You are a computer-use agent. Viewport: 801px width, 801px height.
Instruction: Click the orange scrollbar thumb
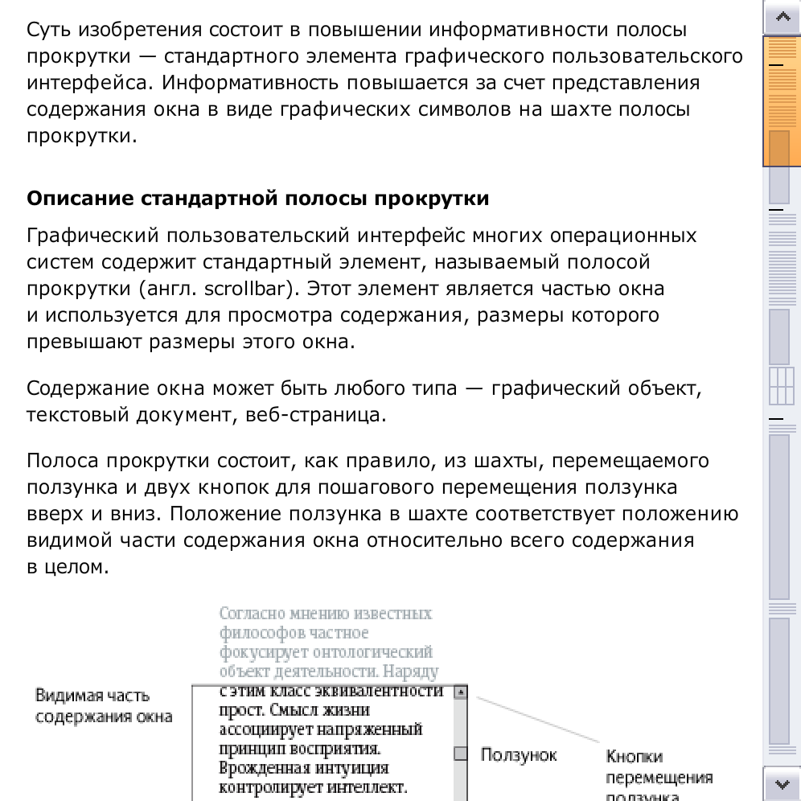pyautogui.click(x=781, y=101)
